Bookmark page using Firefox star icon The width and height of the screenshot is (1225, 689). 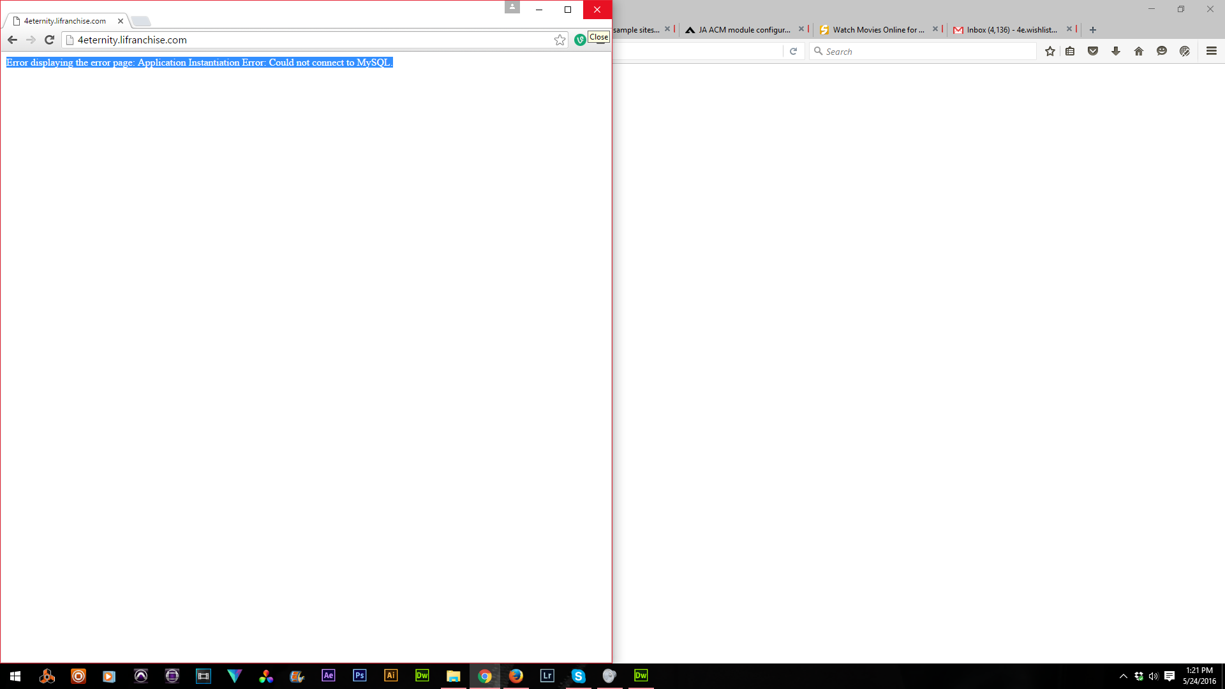click(1050, 51)
